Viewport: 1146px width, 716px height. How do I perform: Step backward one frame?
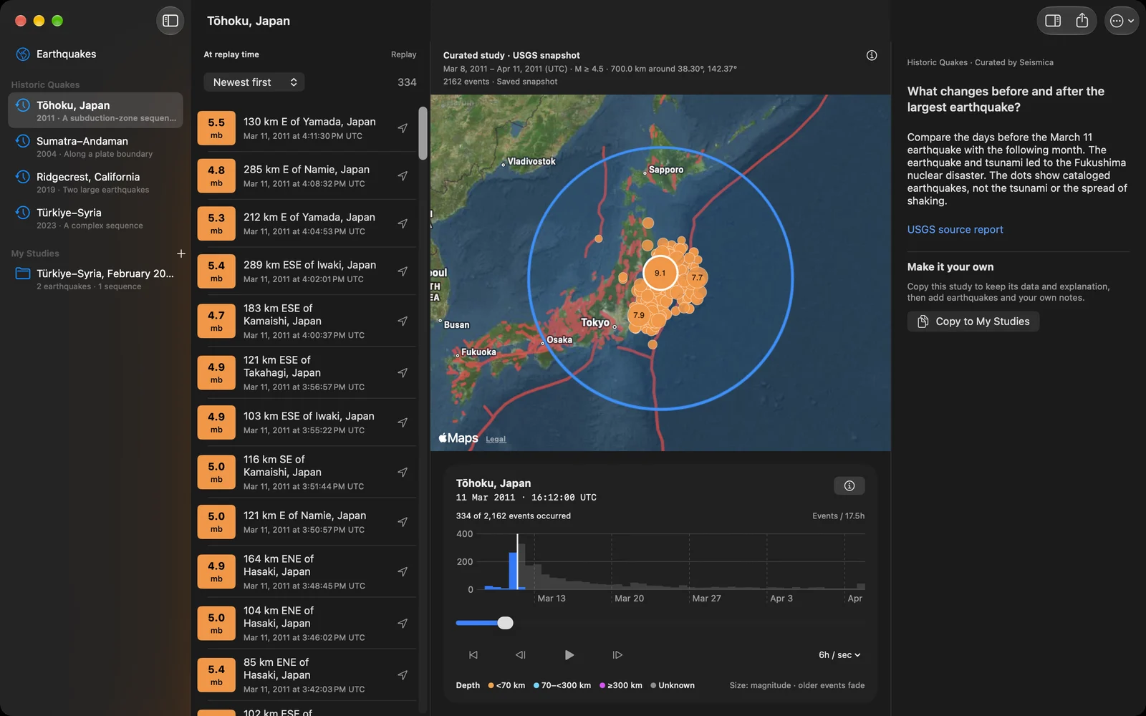[x=521, y=655]
